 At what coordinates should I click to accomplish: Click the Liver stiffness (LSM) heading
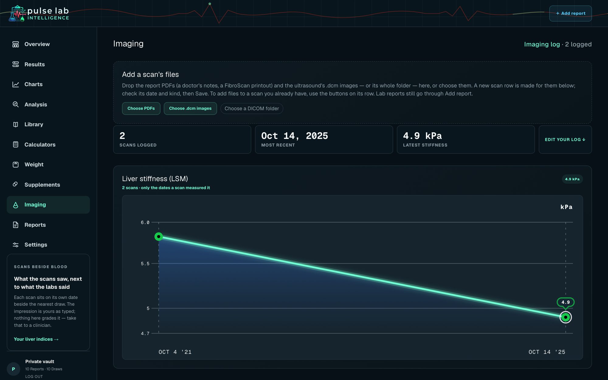(155, 179)
